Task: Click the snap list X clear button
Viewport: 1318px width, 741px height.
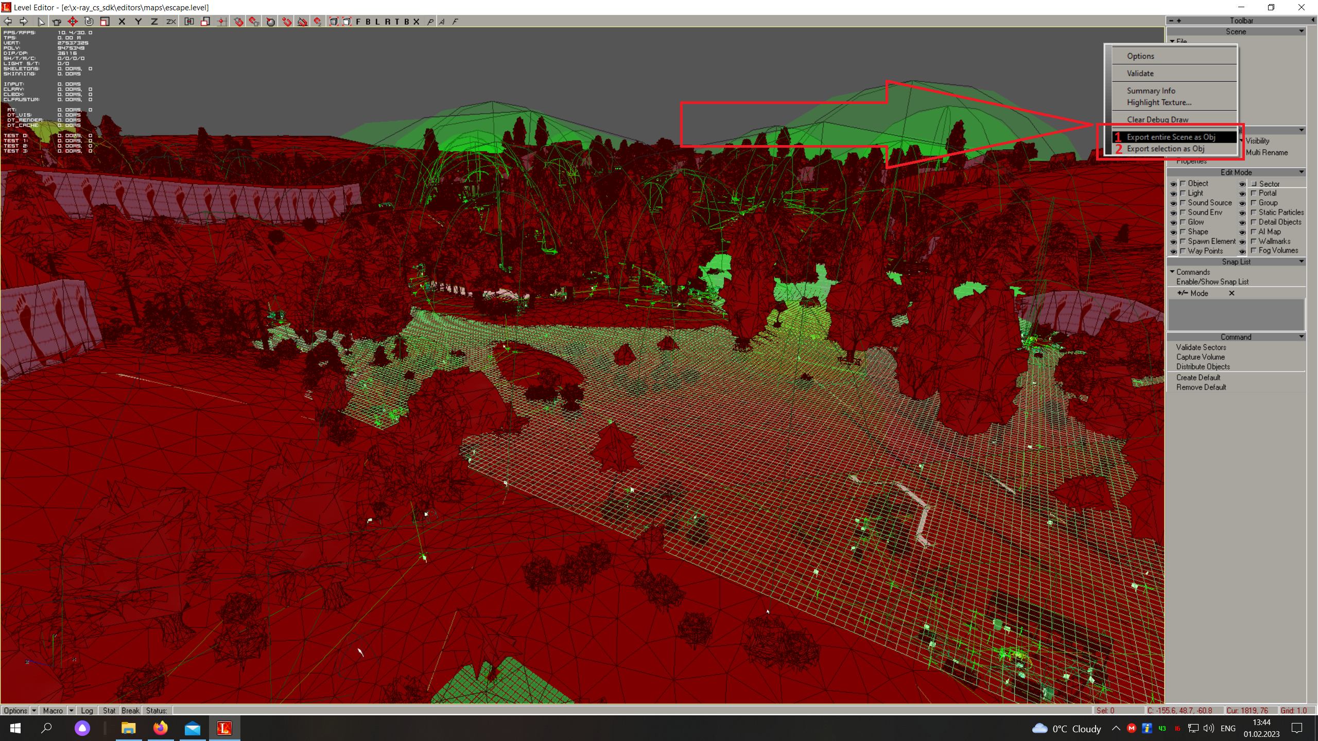Action: [x=1232, y=293]
